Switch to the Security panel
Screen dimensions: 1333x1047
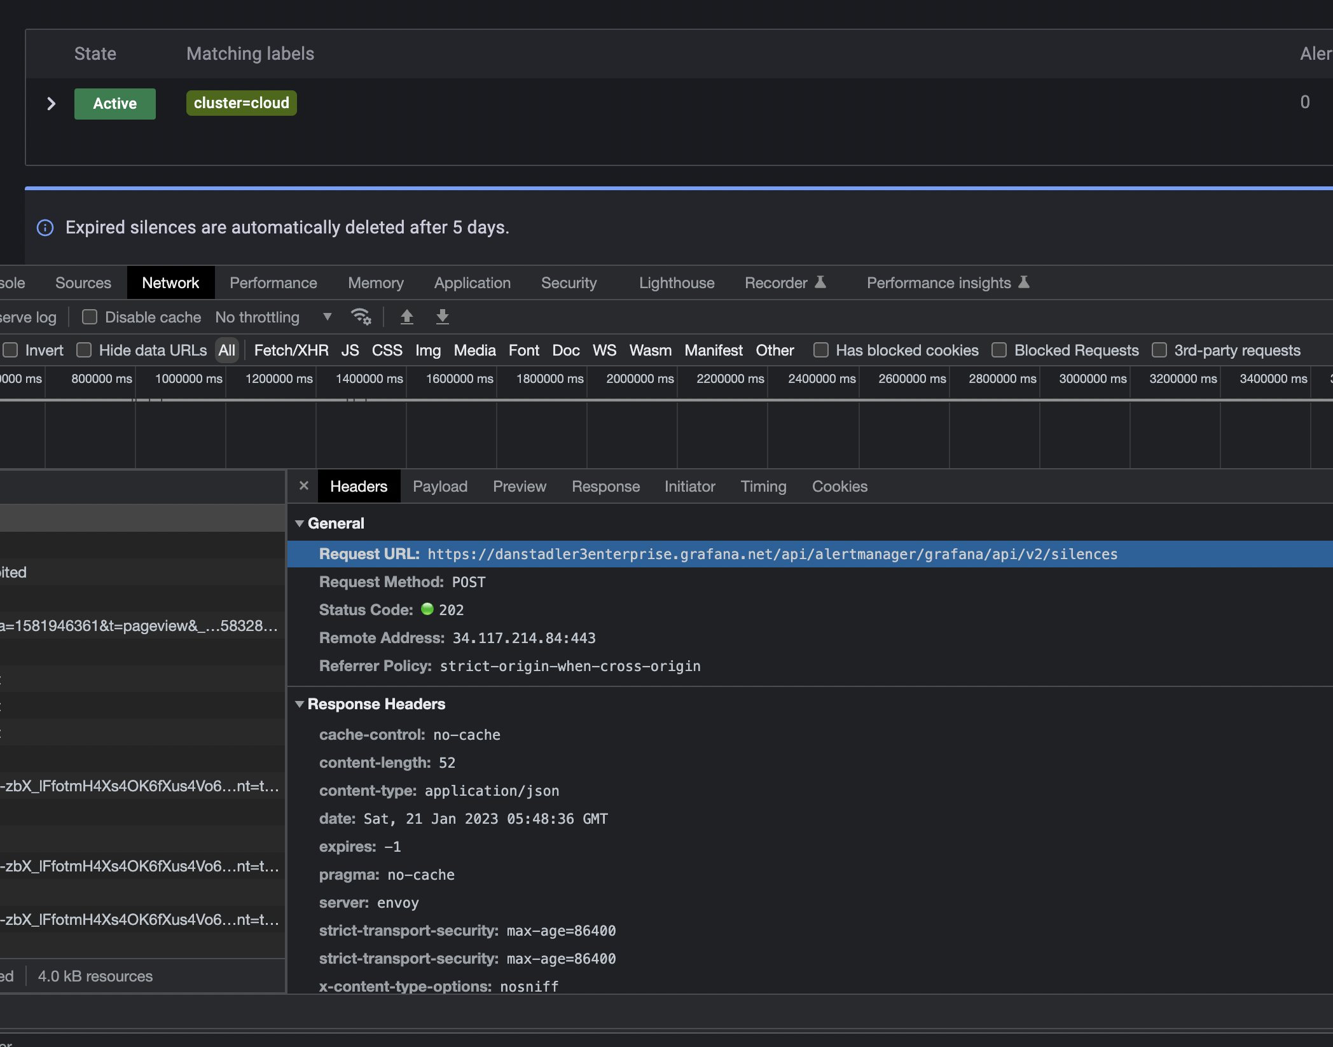point(569,282)
